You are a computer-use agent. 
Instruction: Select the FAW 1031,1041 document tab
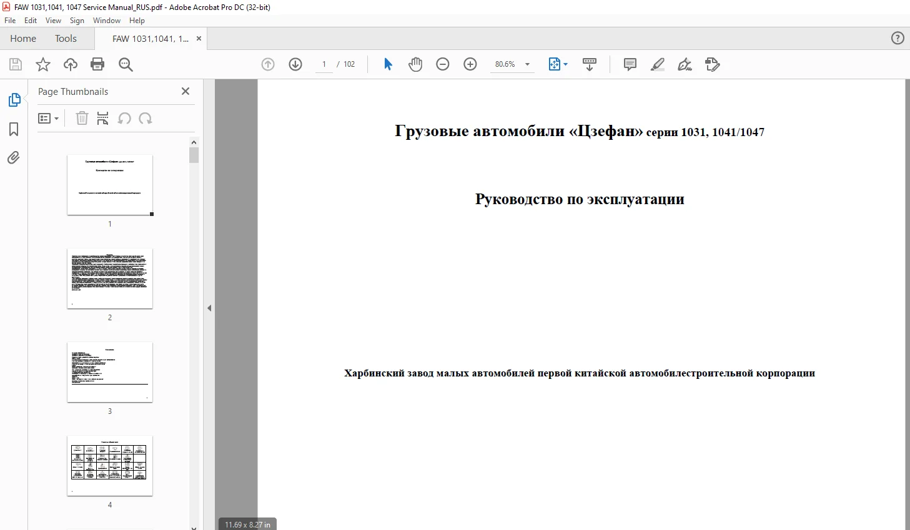point(151,39)
